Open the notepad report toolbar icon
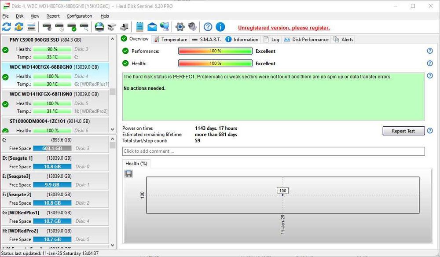Viewport: 440px width, 257px height. 140,27
